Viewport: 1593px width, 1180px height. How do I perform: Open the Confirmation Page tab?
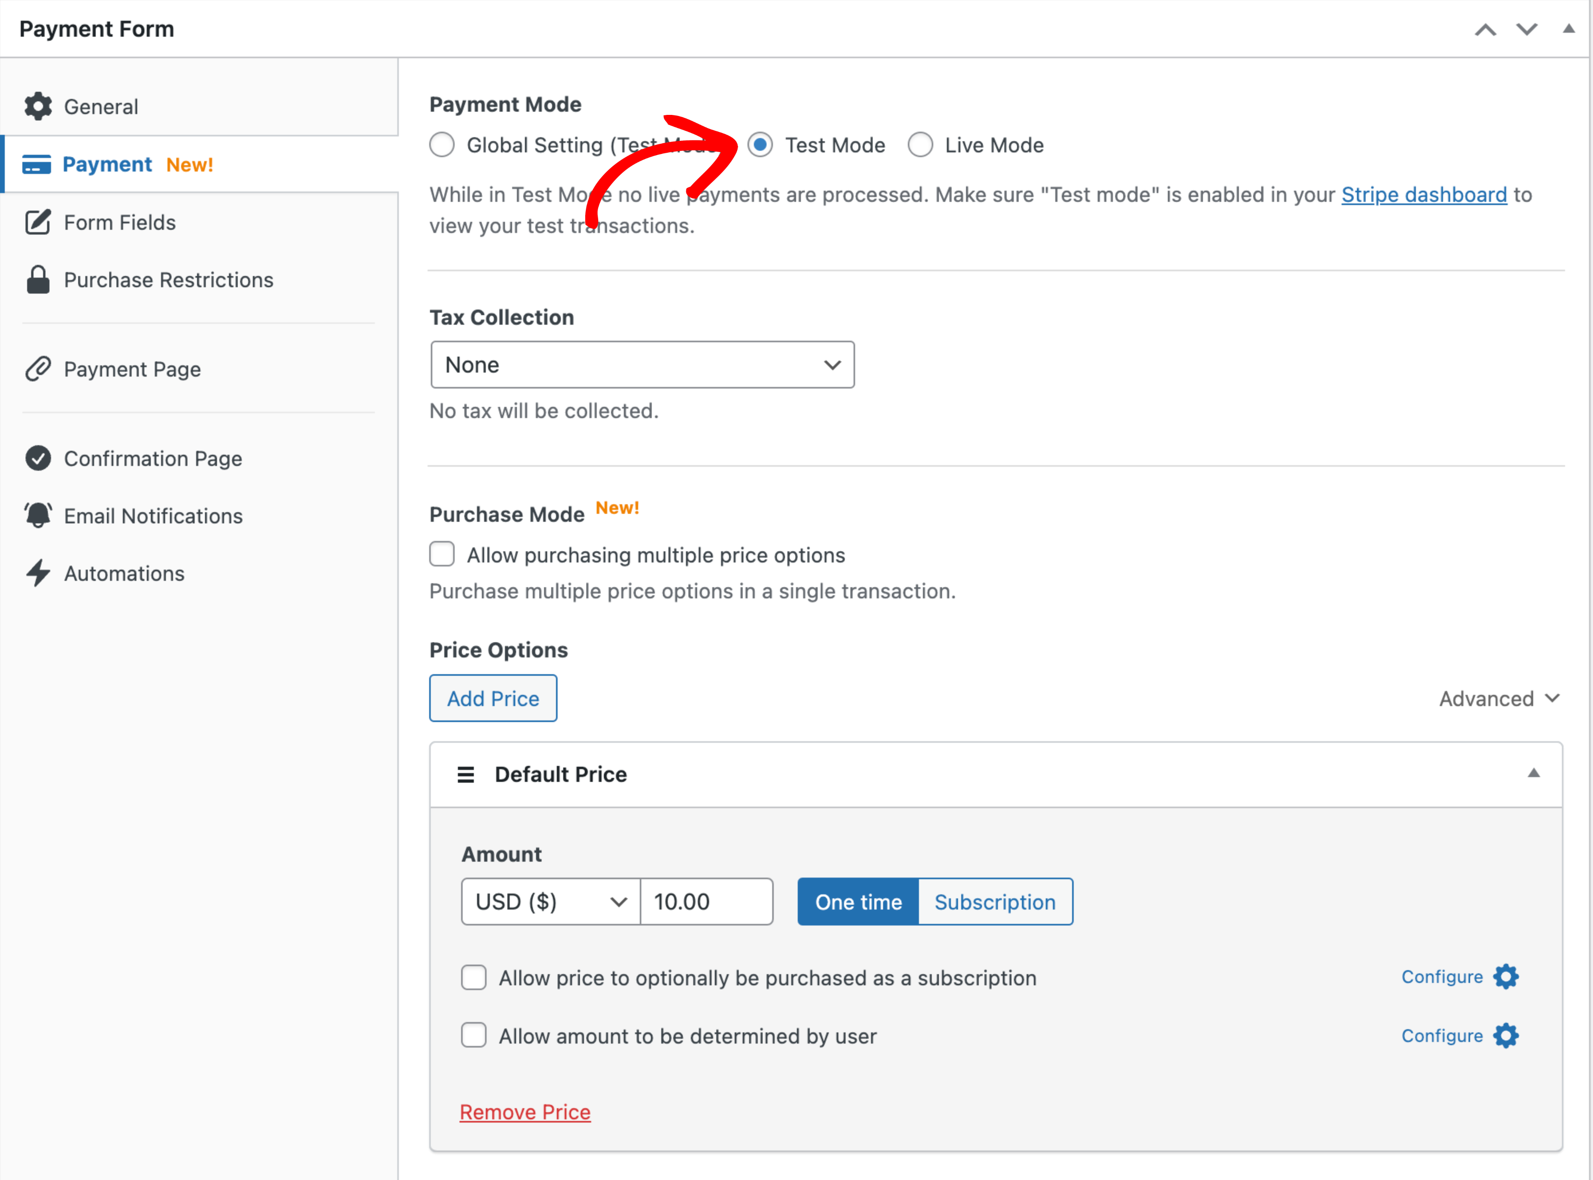[x=153, y=459]
